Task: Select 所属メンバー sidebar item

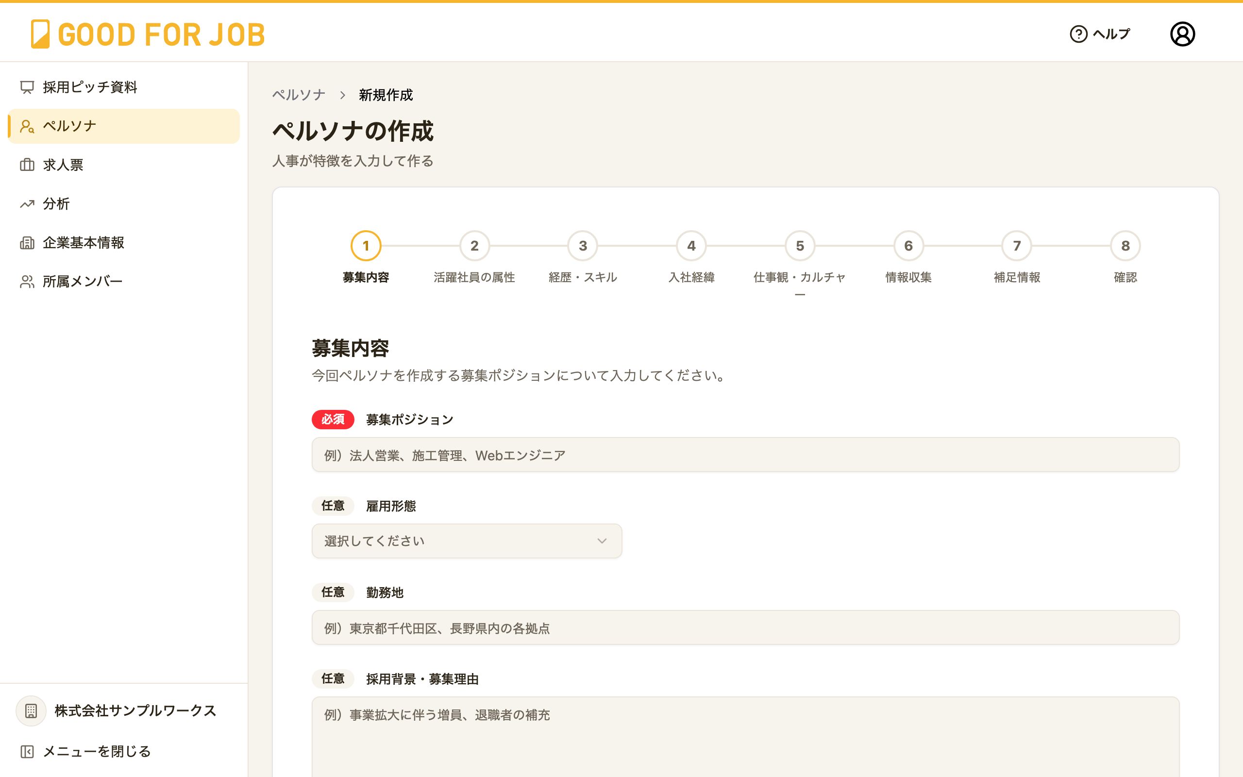Action: tap(124, 282)
